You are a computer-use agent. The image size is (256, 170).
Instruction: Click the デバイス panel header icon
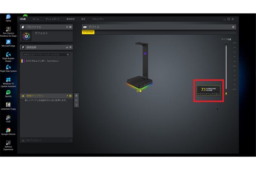tap(85, 27)
